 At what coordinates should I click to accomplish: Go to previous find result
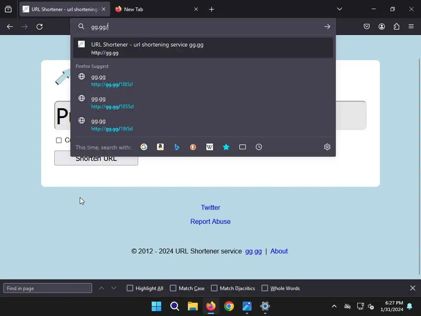coord(102,288)
